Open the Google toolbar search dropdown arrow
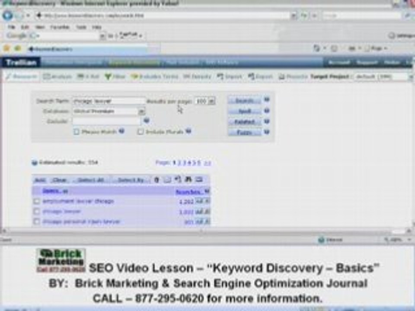Image resolution: width=415 pixels, height=311 pixels. (102, 36)
